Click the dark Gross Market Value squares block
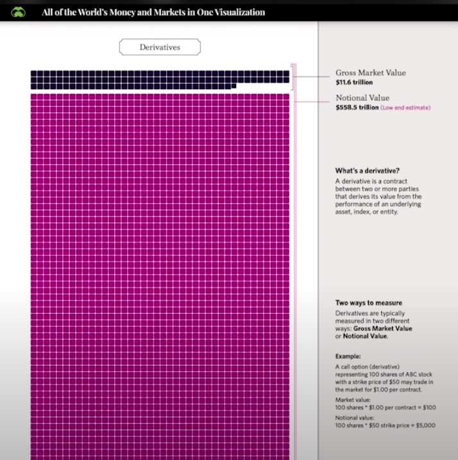Image resolution: width=458 pixels, height=460 pixels. coord(160,79)
